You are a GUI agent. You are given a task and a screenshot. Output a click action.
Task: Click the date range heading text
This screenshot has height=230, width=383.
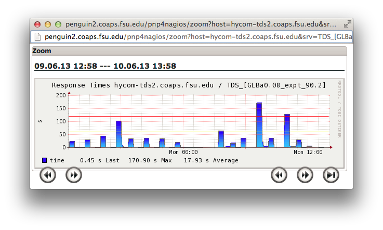point(105,66)
